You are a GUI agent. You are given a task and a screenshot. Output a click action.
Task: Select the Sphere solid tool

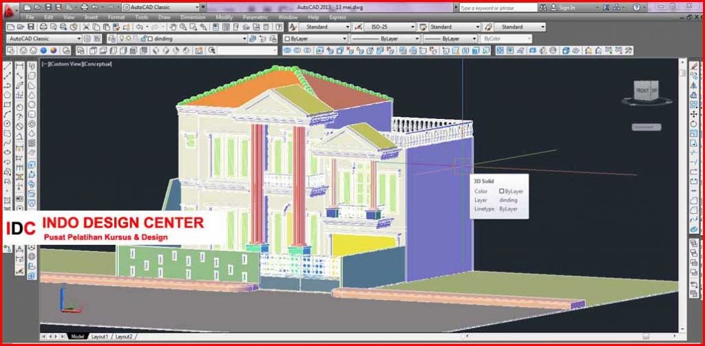pyautogui.click(x=32, y=105)
